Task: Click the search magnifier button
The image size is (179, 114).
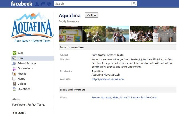Action: click(x=134, y=3)
